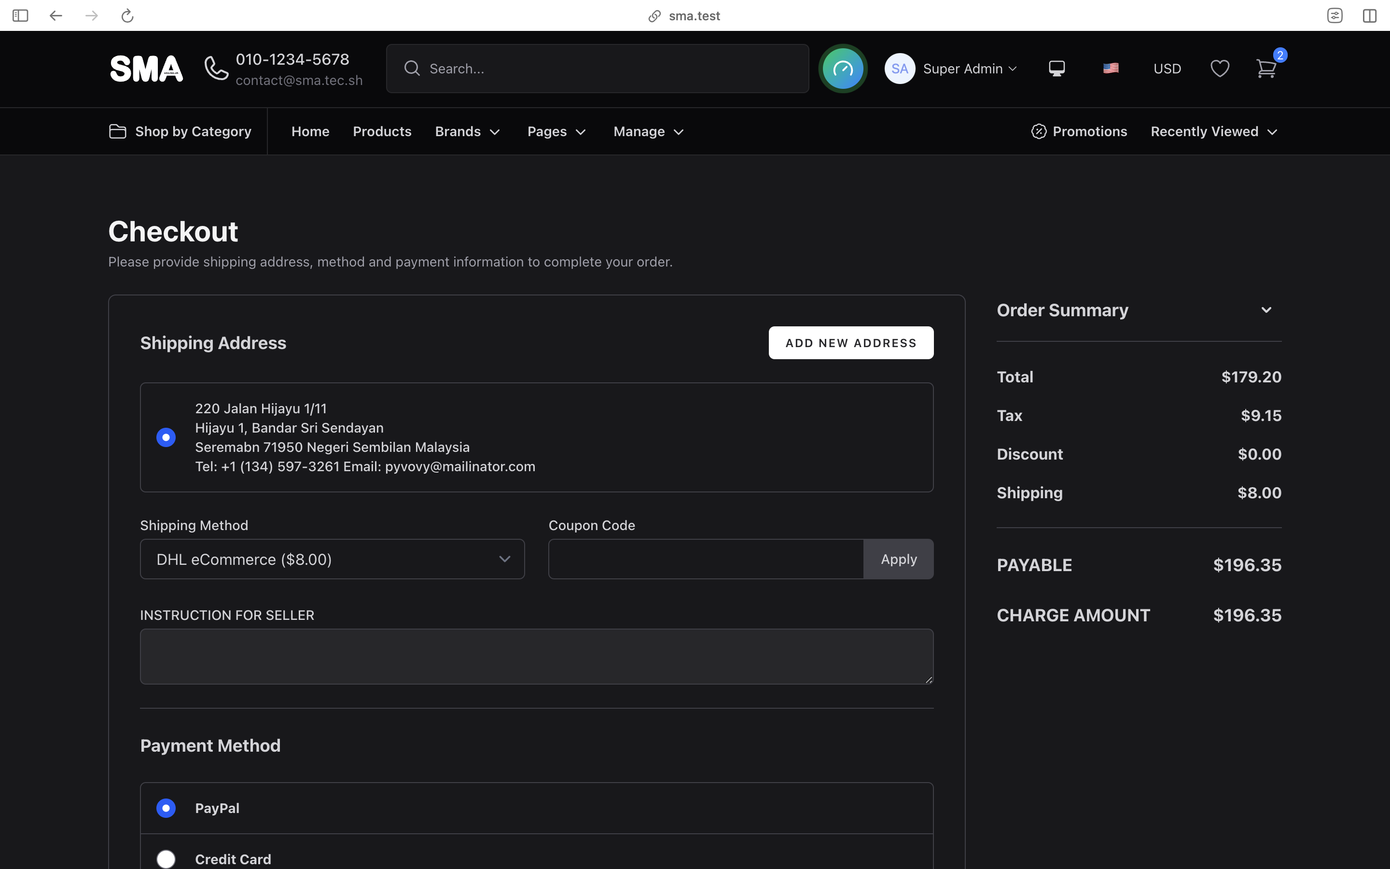Select PayPal payment radio
1390x869 pixels.
[x=166, y=808]
